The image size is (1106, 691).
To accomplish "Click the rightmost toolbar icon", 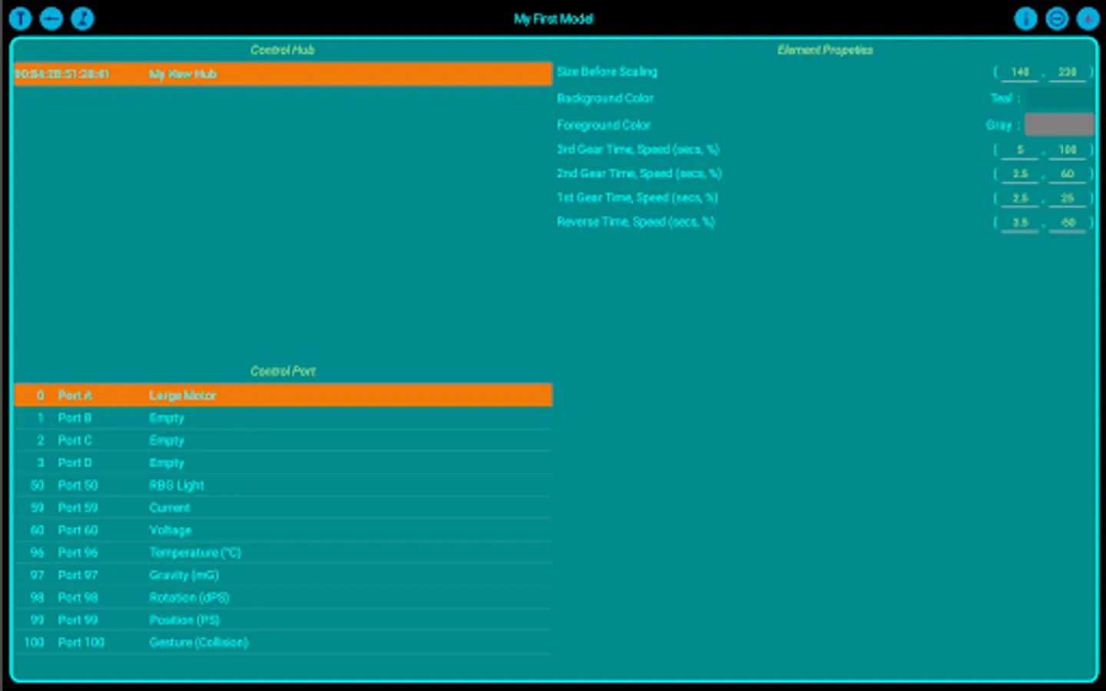I will click(x=1088, y=18).
